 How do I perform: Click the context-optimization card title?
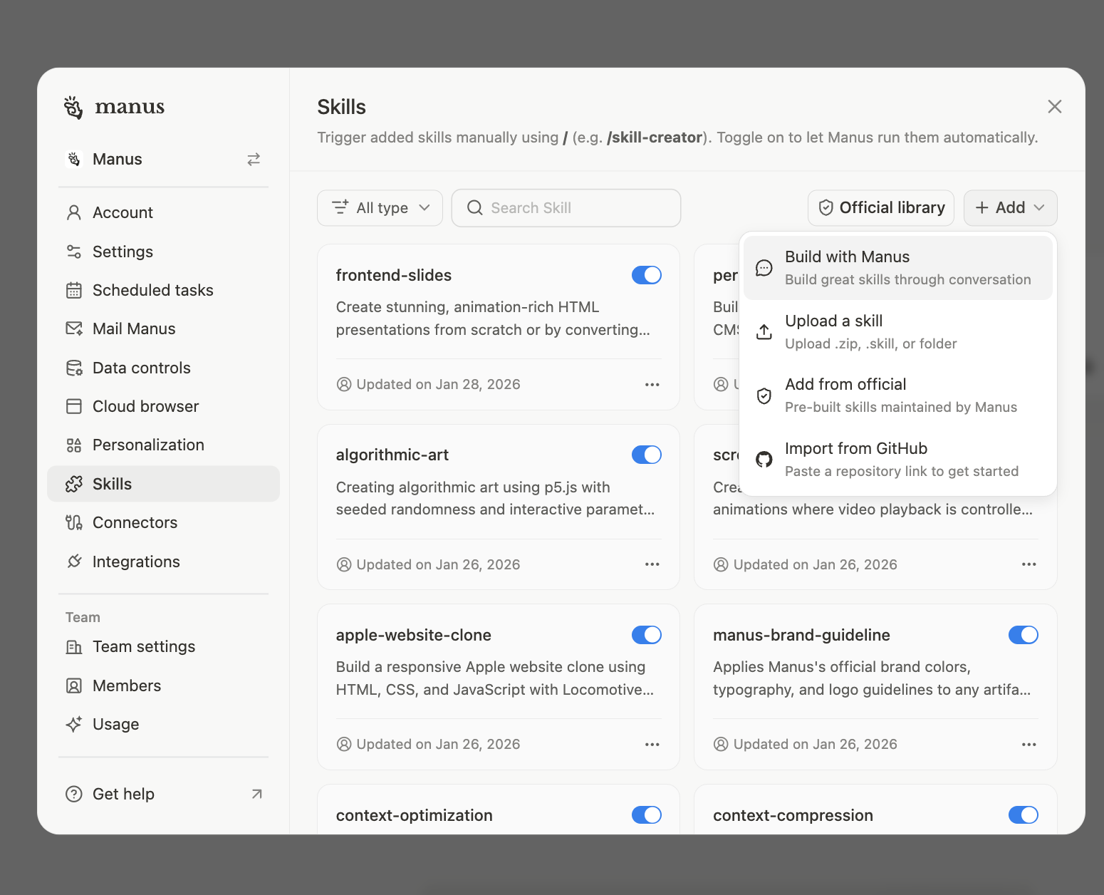pyautogui.click(x=415, y=815)
